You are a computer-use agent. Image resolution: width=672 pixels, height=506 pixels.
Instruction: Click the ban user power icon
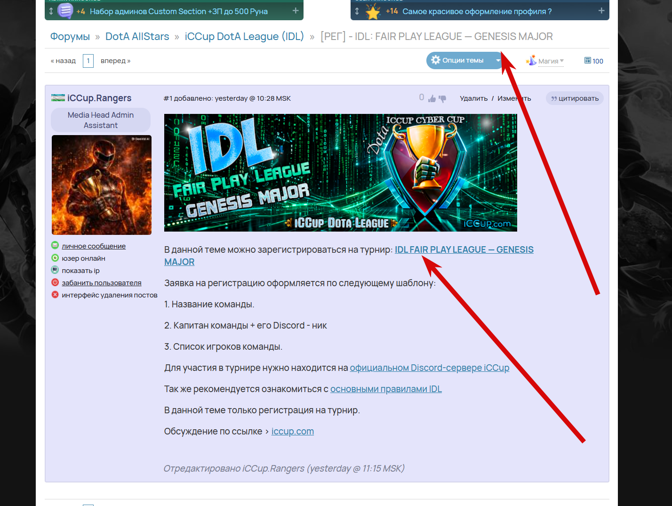(x=55, y=282)
